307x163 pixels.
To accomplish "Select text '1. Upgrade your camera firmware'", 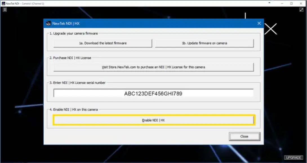I will 74,34.
